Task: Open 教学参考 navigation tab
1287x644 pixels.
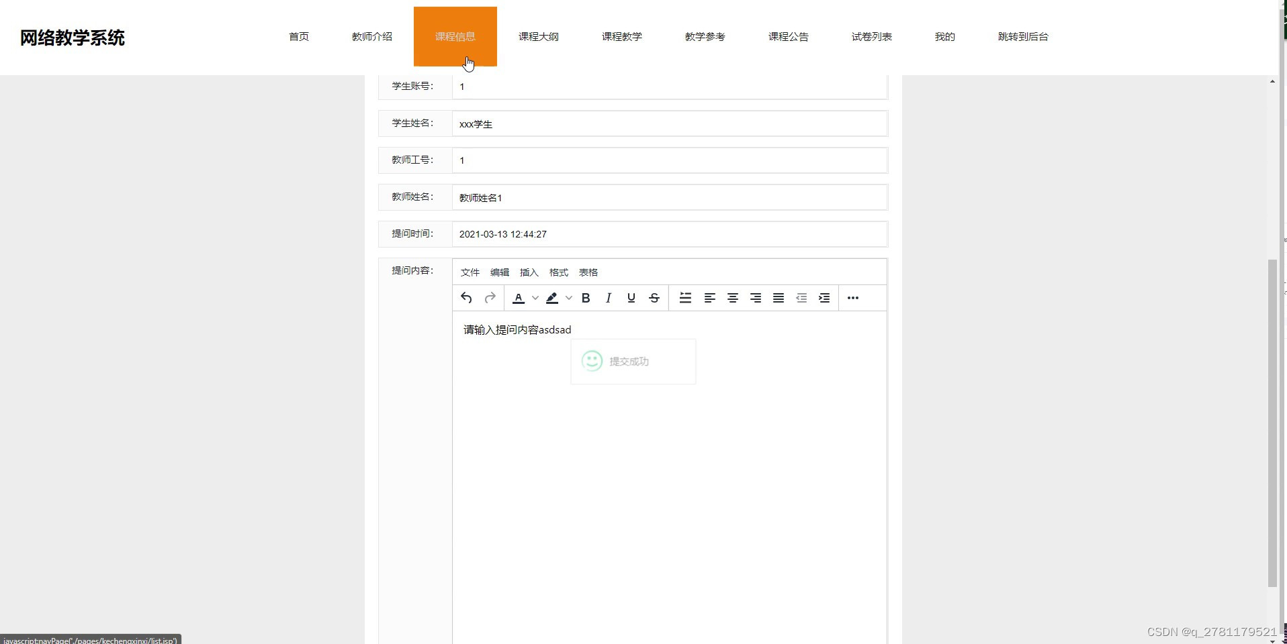Action: (x=705, y=37)
